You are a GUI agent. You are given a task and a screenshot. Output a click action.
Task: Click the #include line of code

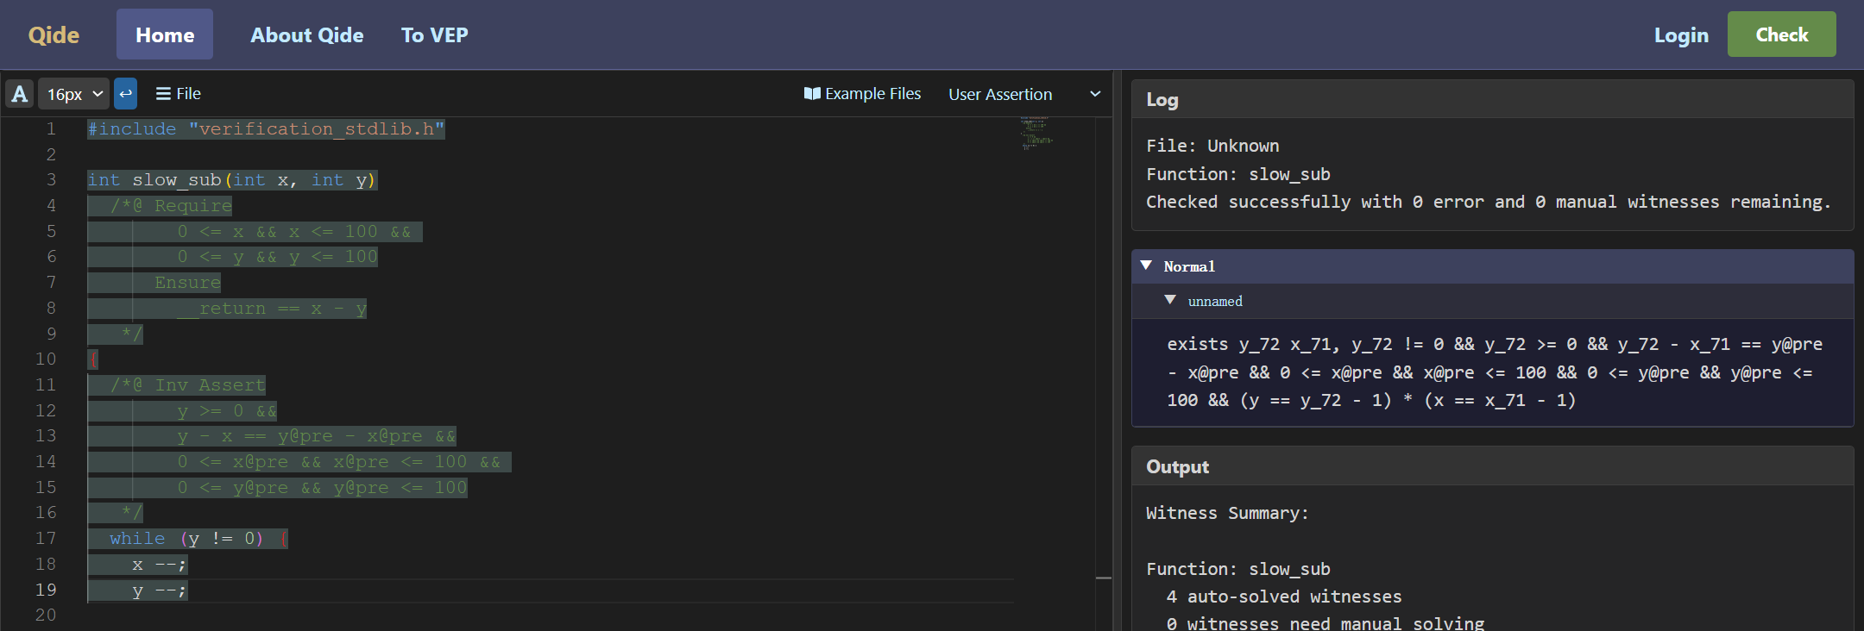(x=266, y=129)
